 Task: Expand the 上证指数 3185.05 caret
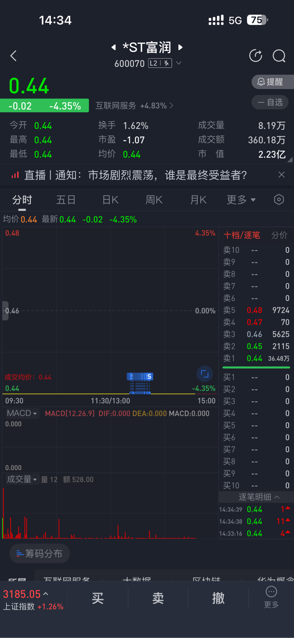(x=46, y=594)
